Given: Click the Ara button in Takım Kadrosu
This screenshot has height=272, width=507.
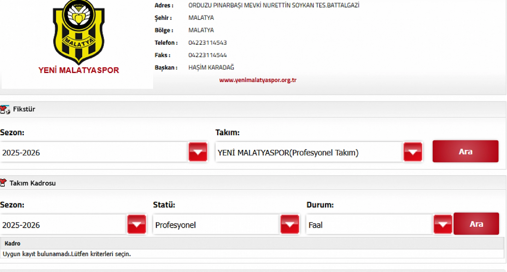Looking at the screenshot, I should [x=476, y=224].
